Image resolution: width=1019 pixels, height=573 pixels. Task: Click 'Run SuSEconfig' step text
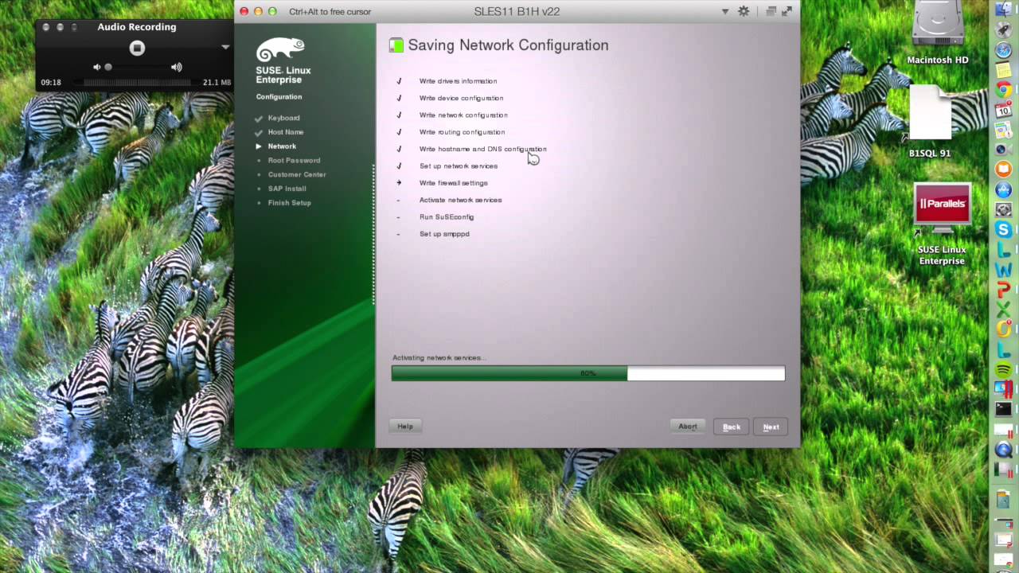coord(447,217)
